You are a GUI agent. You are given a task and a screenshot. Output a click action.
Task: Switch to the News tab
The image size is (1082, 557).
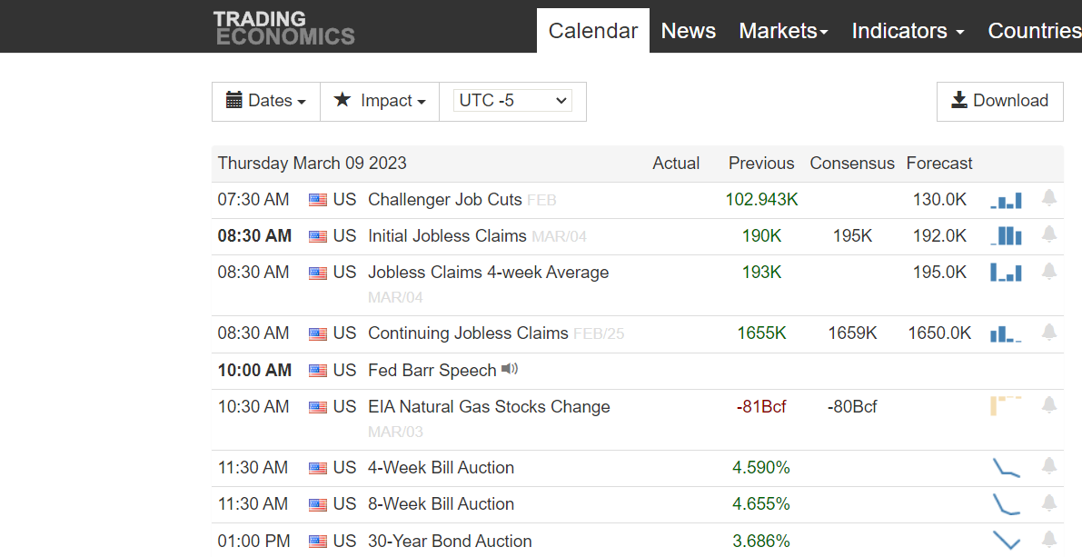click(688, 31)
